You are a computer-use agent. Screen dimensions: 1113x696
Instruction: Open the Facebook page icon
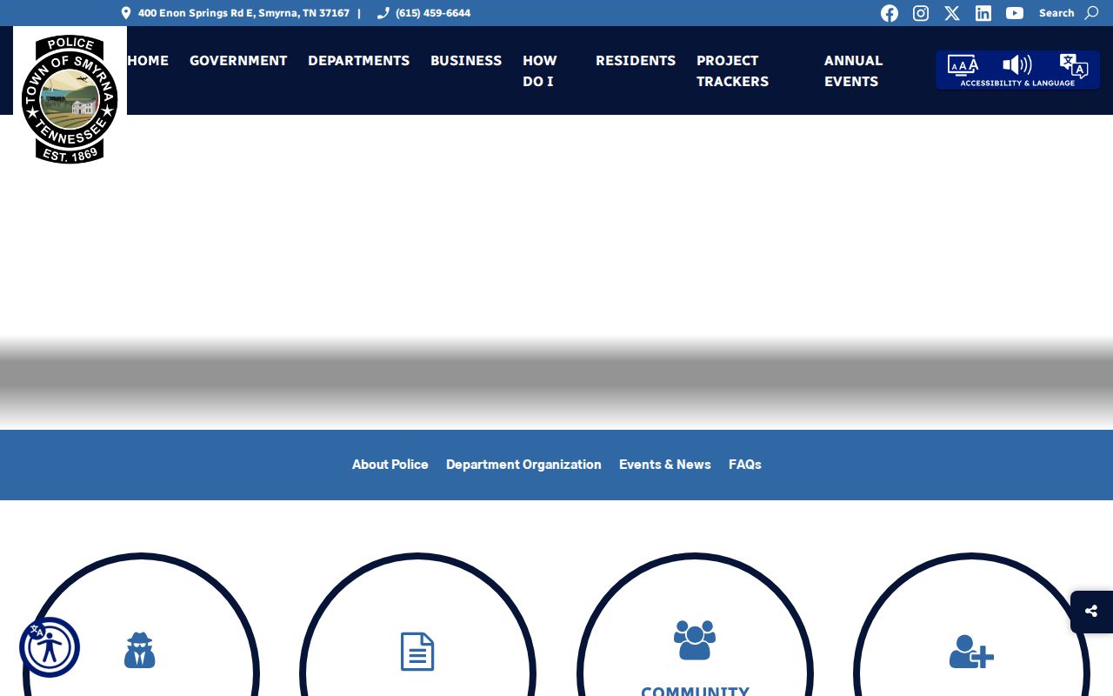coord(889,13)
